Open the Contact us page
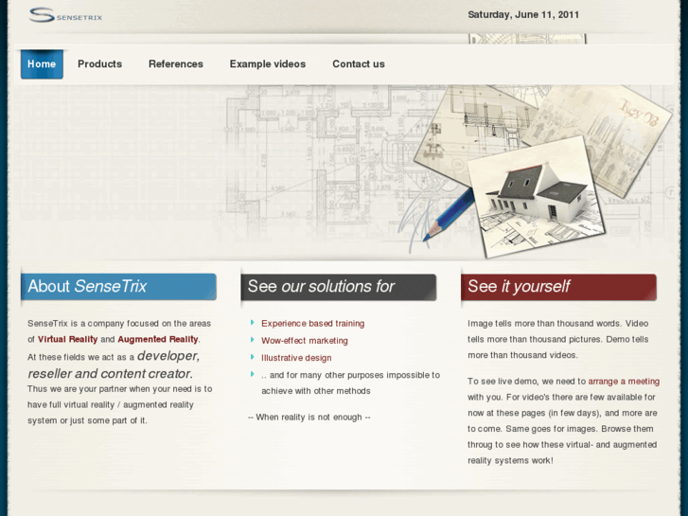Screen dimensions: 688x516 click(x=359, y=64)
